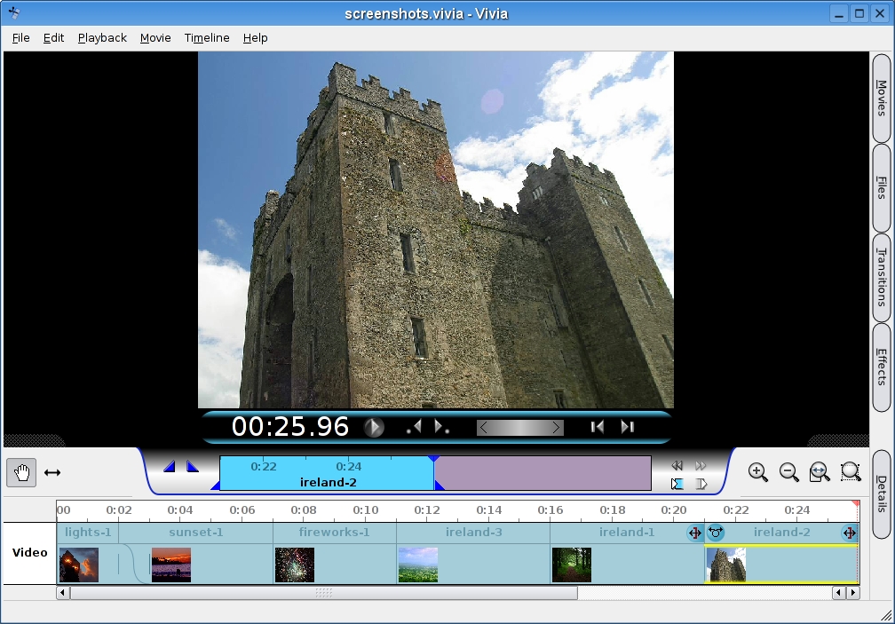Select the ireland-3 clip thumbnail

tap(418, 565)
